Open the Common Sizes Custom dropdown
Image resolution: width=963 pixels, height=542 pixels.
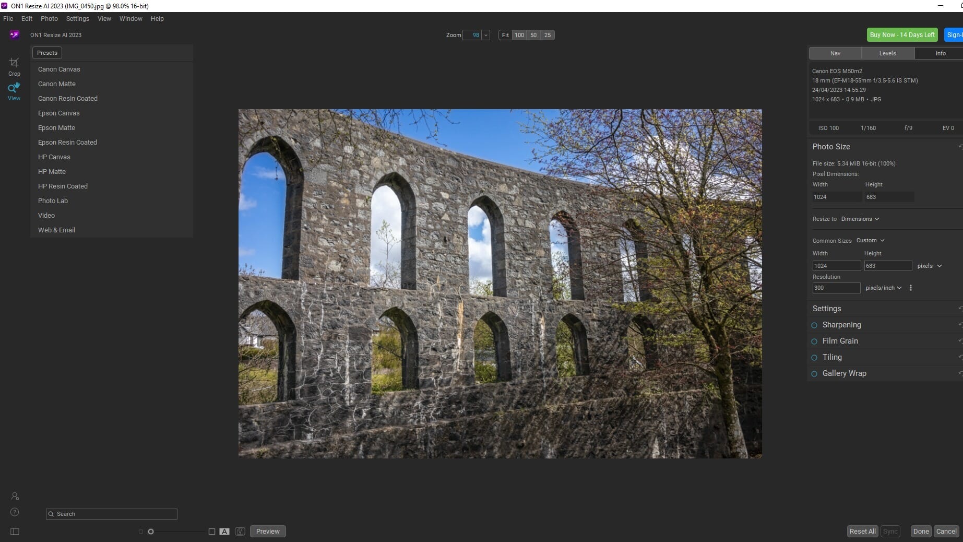pos(870,240)
